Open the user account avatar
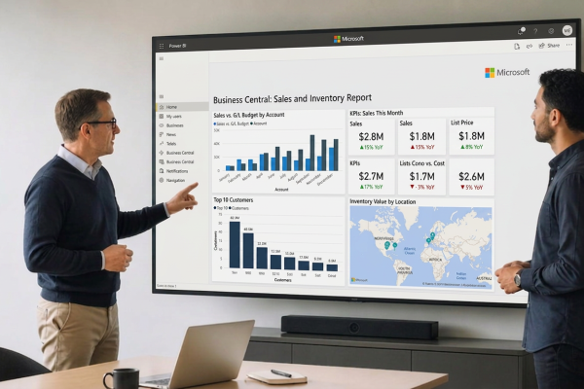 (x=566, y=30)
